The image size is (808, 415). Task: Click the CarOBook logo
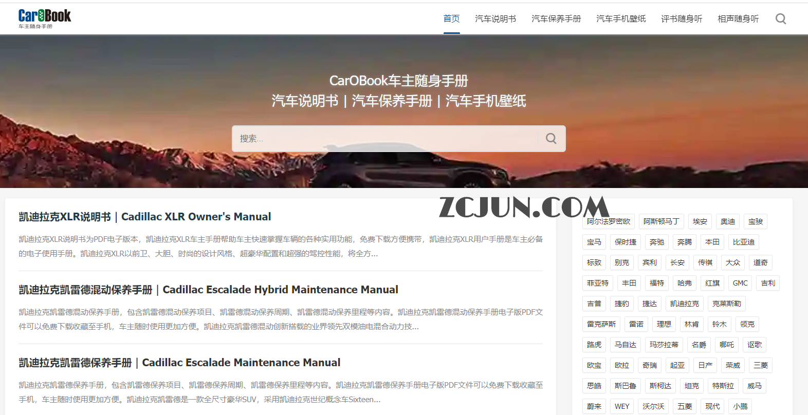tap(45, 18)
